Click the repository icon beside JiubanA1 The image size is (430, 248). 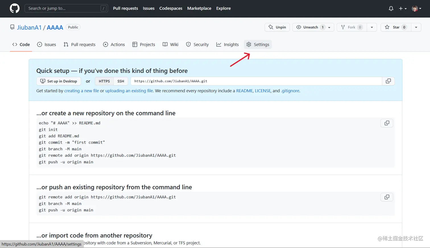[x=12, y=27]
